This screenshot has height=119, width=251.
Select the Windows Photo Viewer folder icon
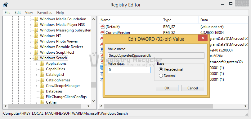tap(36, 42)
